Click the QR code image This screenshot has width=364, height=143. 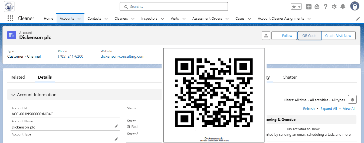click(x=214, y=93)
